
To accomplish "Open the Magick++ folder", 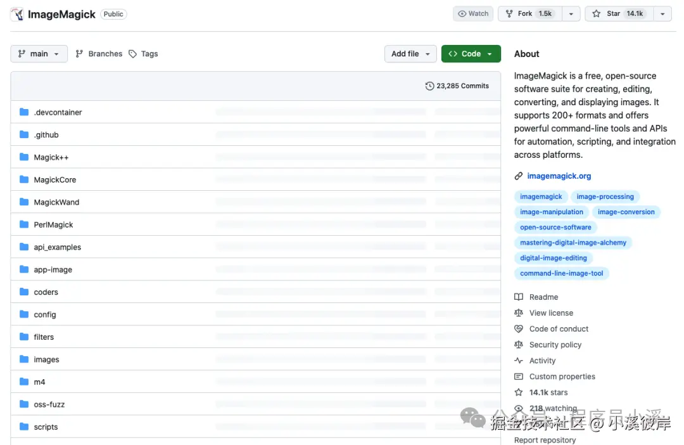I will pos(51,157).
